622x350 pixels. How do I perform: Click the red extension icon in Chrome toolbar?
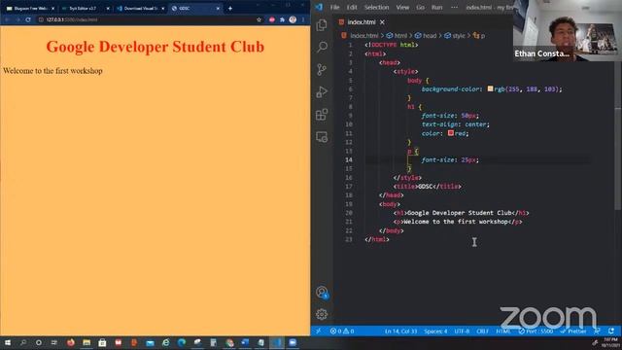pos(272,19)
